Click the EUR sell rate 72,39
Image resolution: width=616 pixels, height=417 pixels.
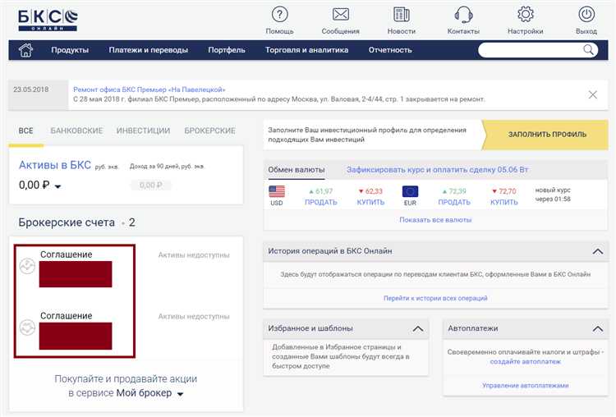(x=454, y=191)
